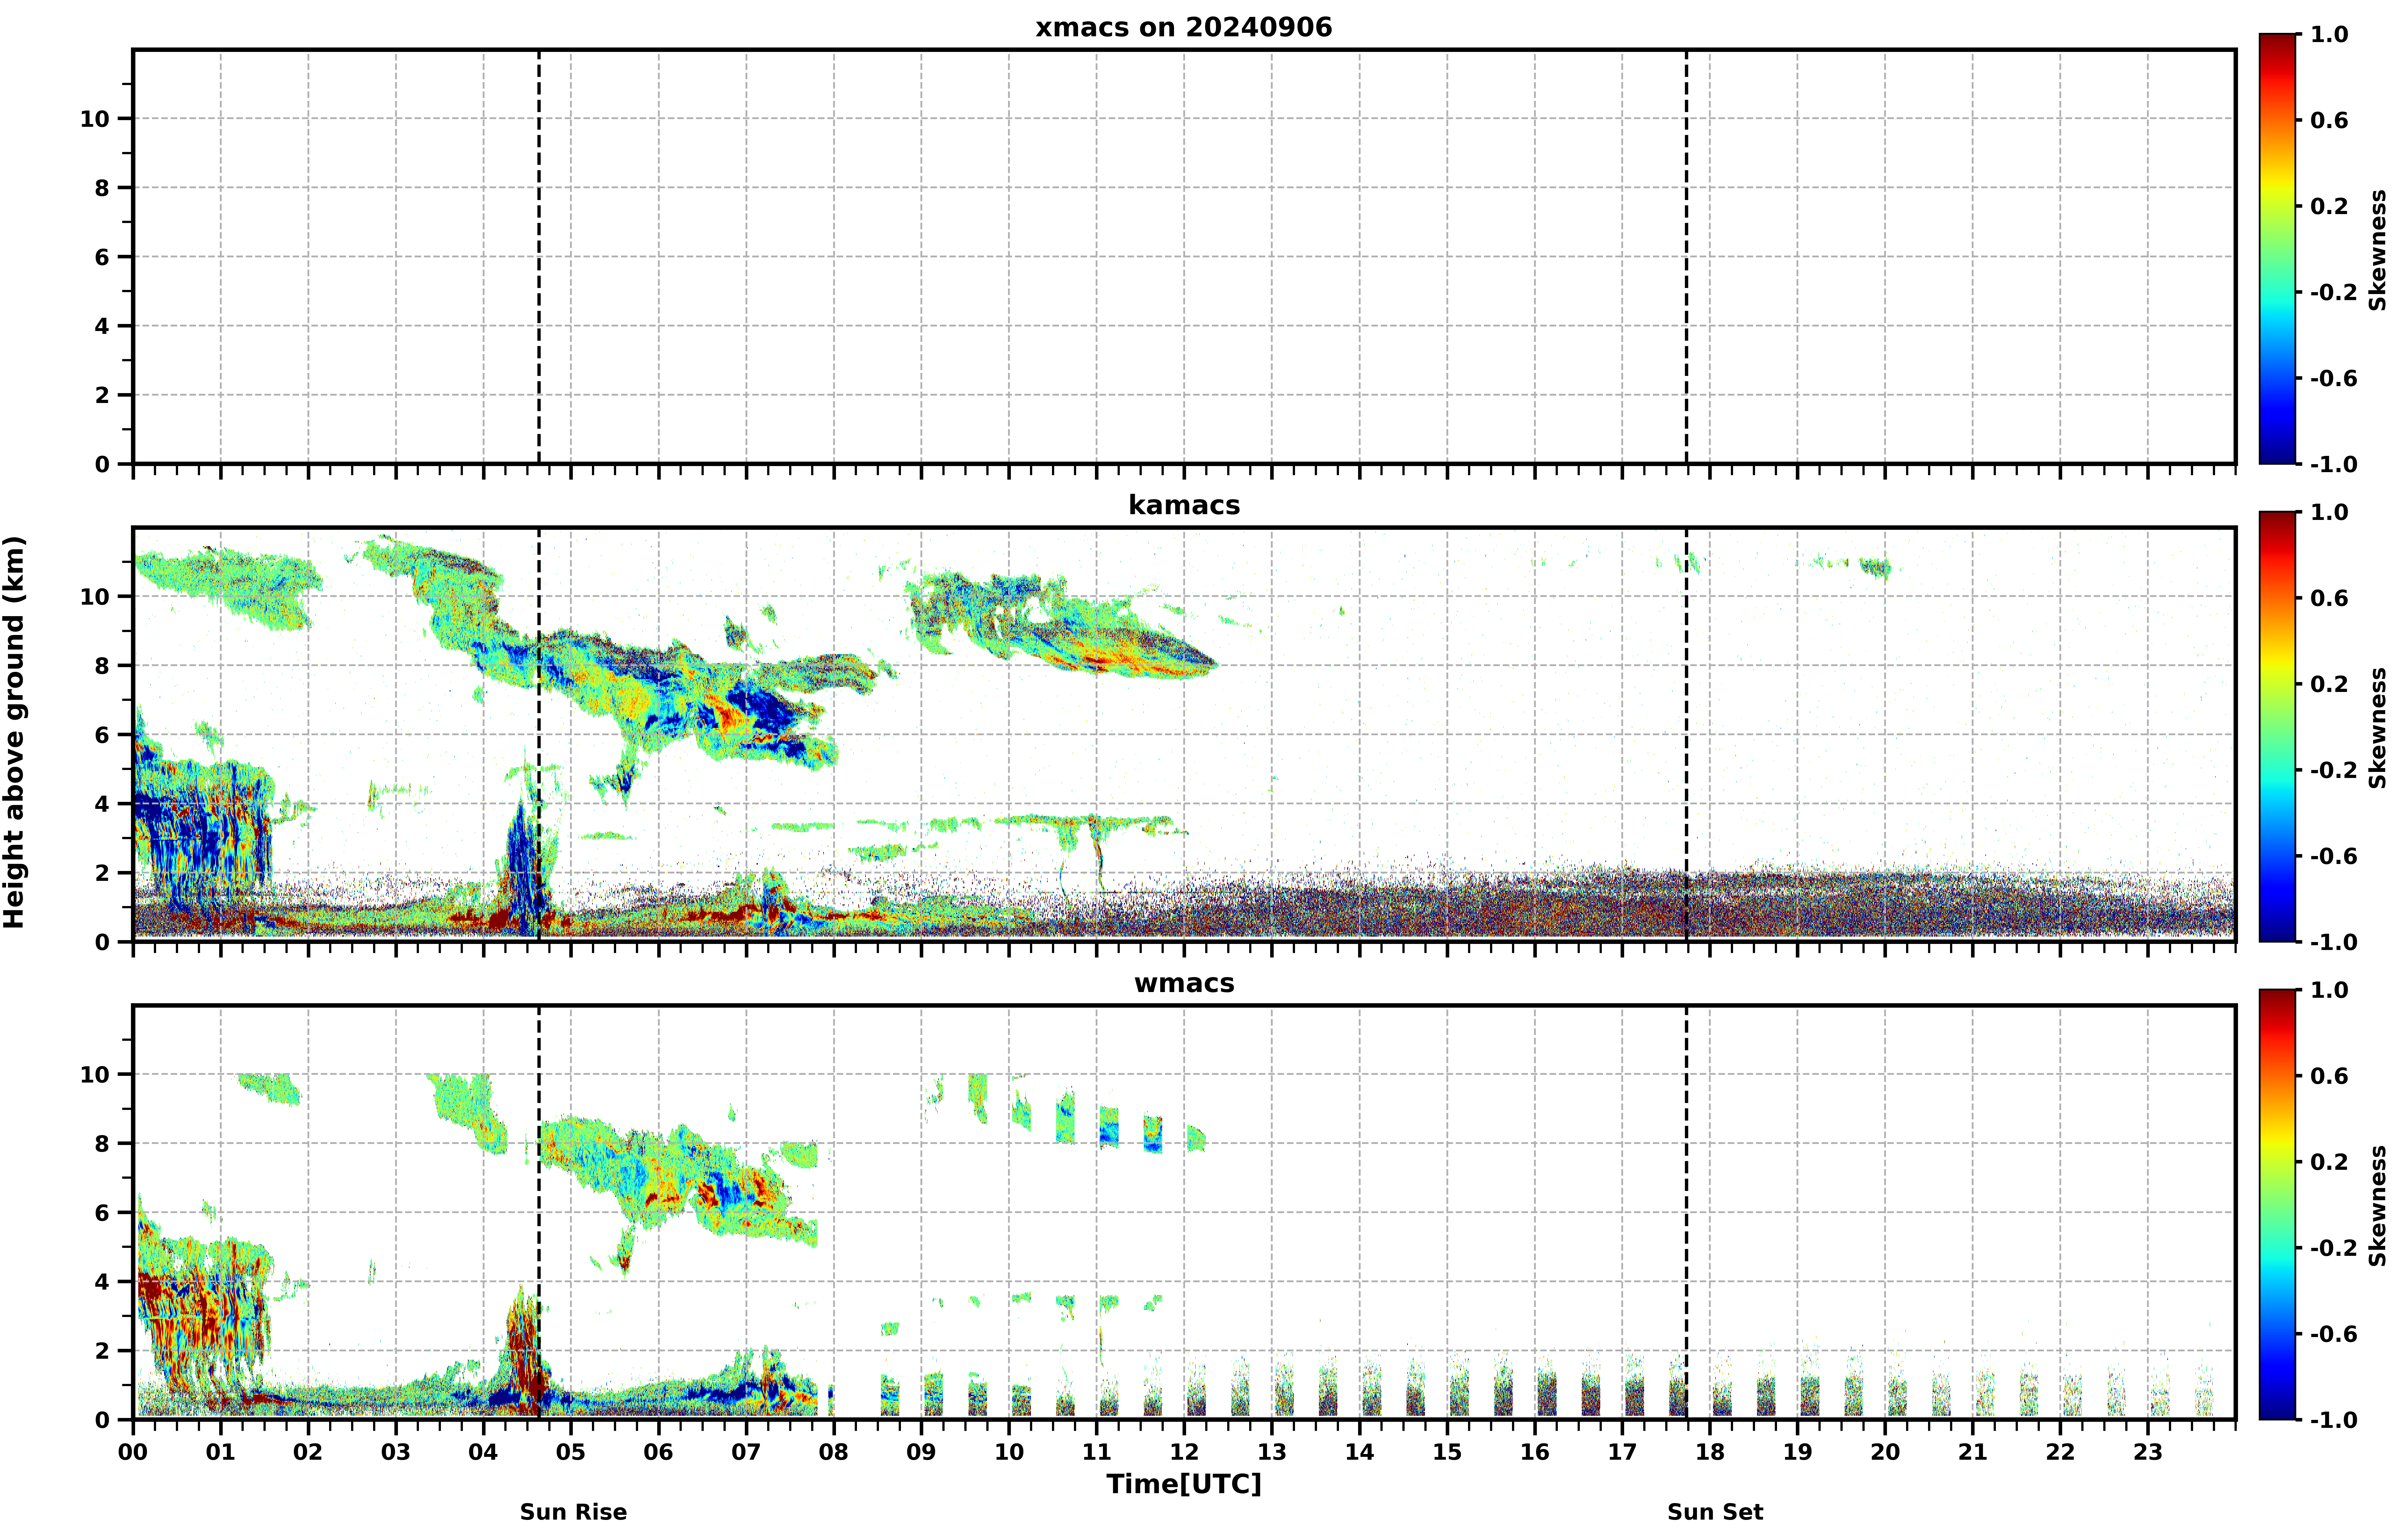Click the 'Time[UTC]' axis label
Image resolution: width=2404 pixels, height=1540 pixels.
click(1184, 1484)
